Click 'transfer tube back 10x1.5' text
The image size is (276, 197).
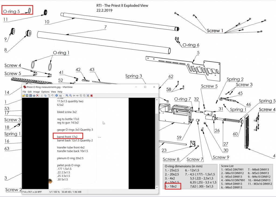click(x=72, y=151)
